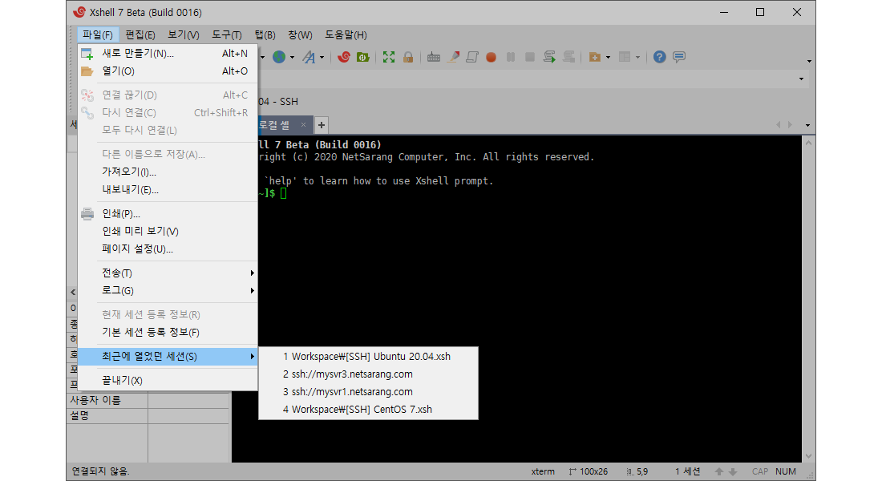Image resolution: width=882 pixels, height=481 pixels.
Task: Open the 탭(B) menu
Action: pos(265,35)
